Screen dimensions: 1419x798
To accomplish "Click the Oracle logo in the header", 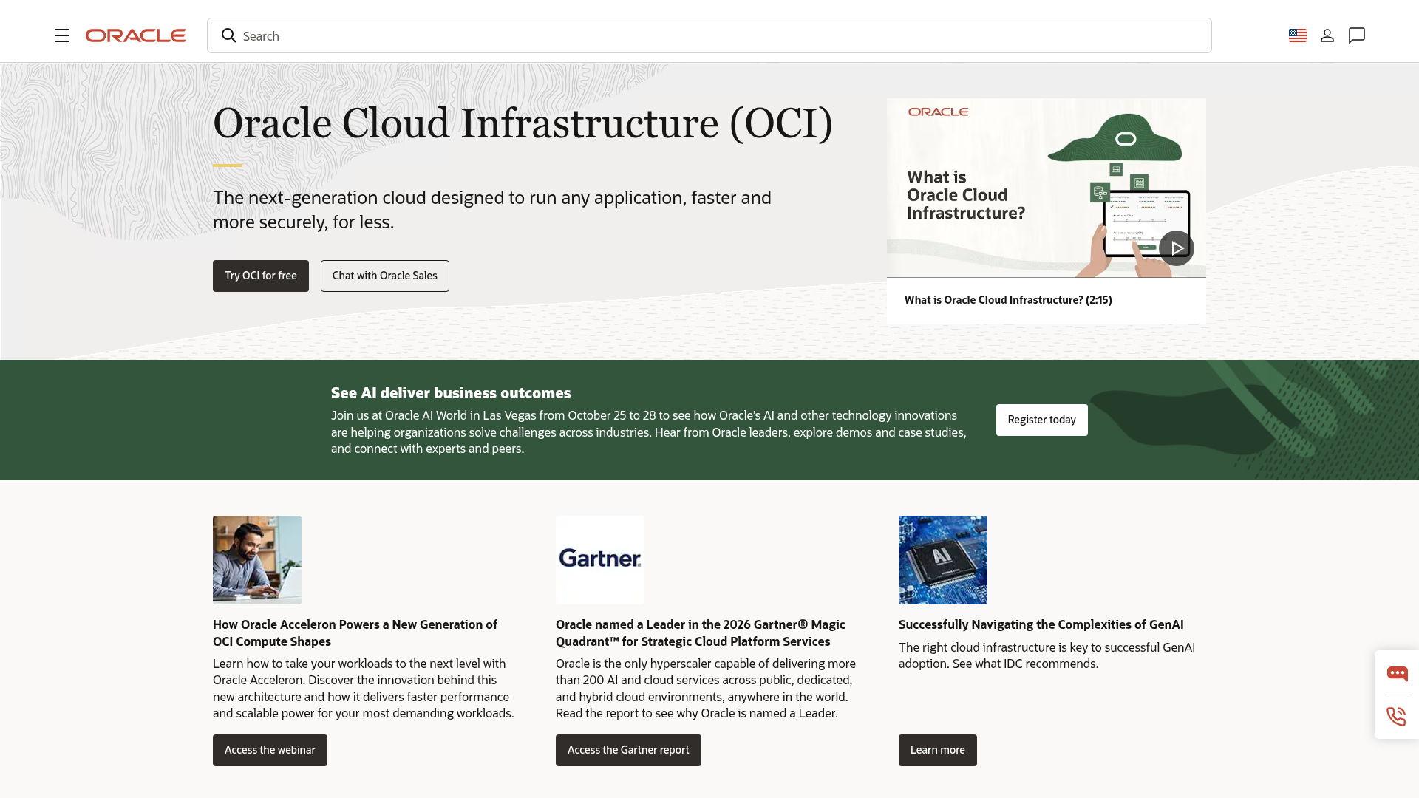I will point(135,35).
